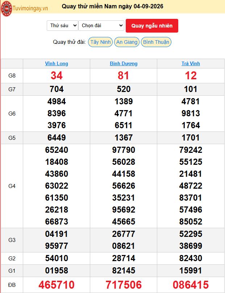Click the G4 number 18408

(x=57, y=162)
